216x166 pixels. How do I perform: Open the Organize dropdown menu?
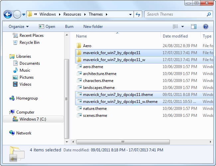click(x=19, y=27)
